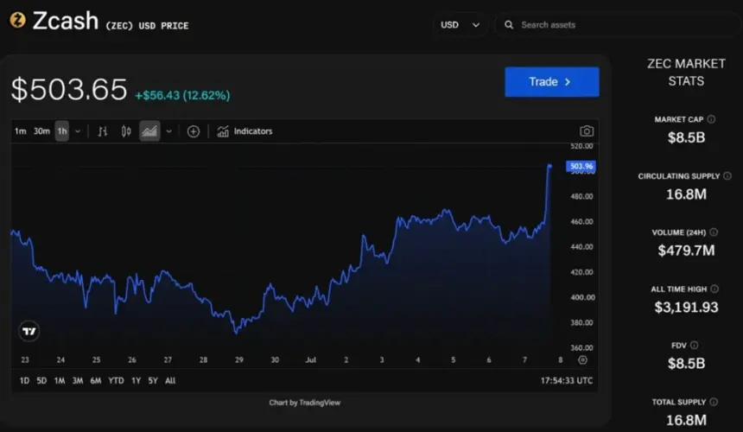Select the candlestick chart style icon
The height and width of the screenshot is (432, 743).
point(125,131)
